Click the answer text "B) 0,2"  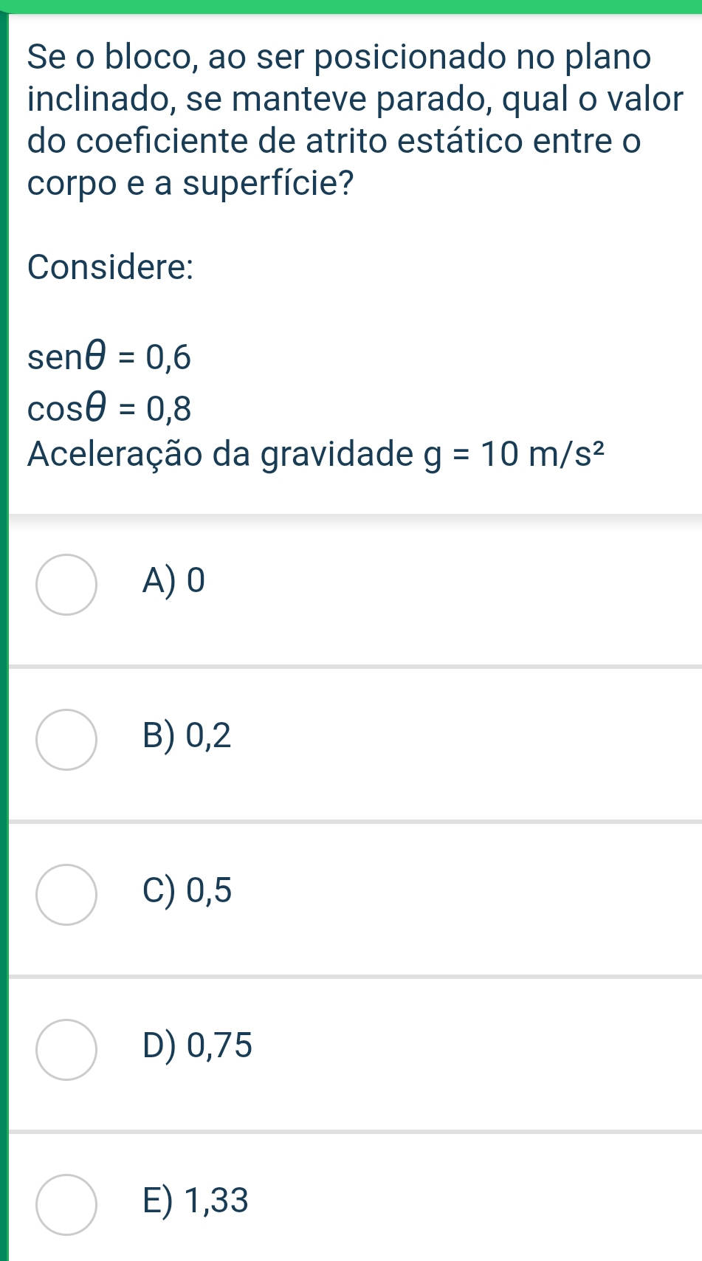187,735
